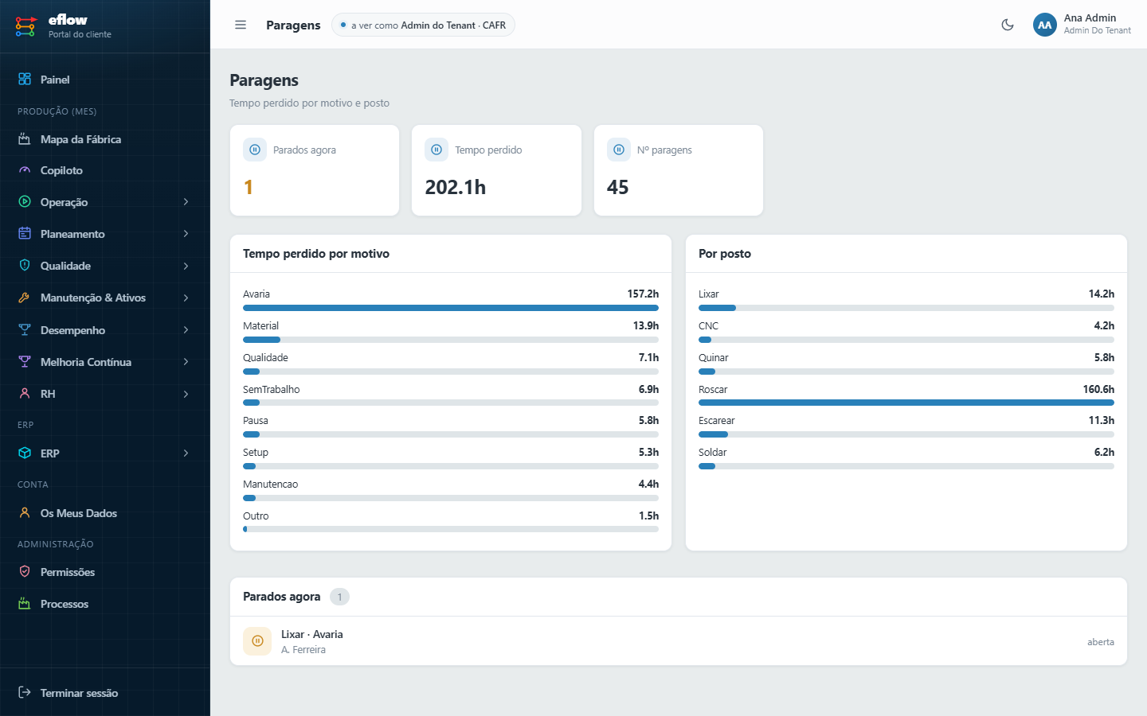Click the Avaria progress bar
The height and width of the screenshot is (716, 1147).
point(451,308)
